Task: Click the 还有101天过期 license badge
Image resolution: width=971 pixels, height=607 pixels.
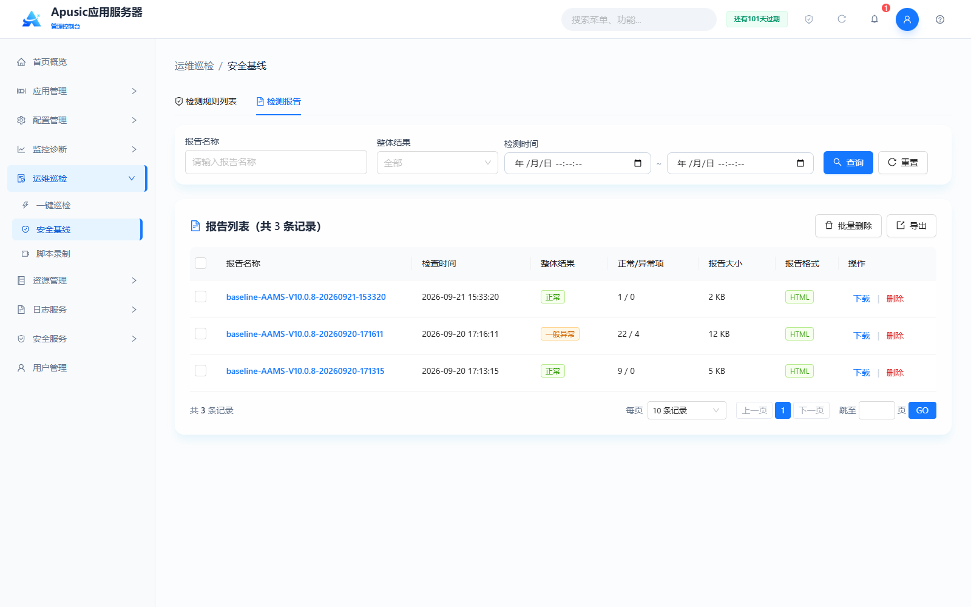Action: [x=757, y=19]
